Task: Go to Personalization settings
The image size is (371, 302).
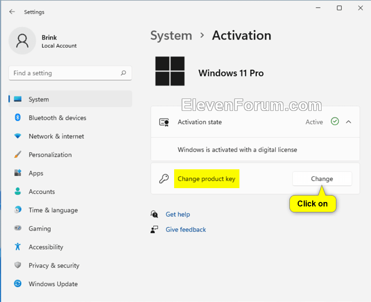Action: (70, 154)
